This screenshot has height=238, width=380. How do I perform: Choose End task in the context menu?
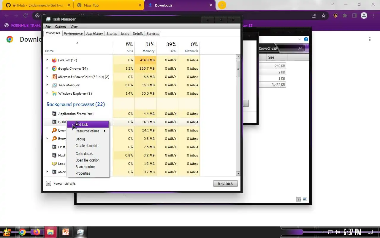point(88,124)
